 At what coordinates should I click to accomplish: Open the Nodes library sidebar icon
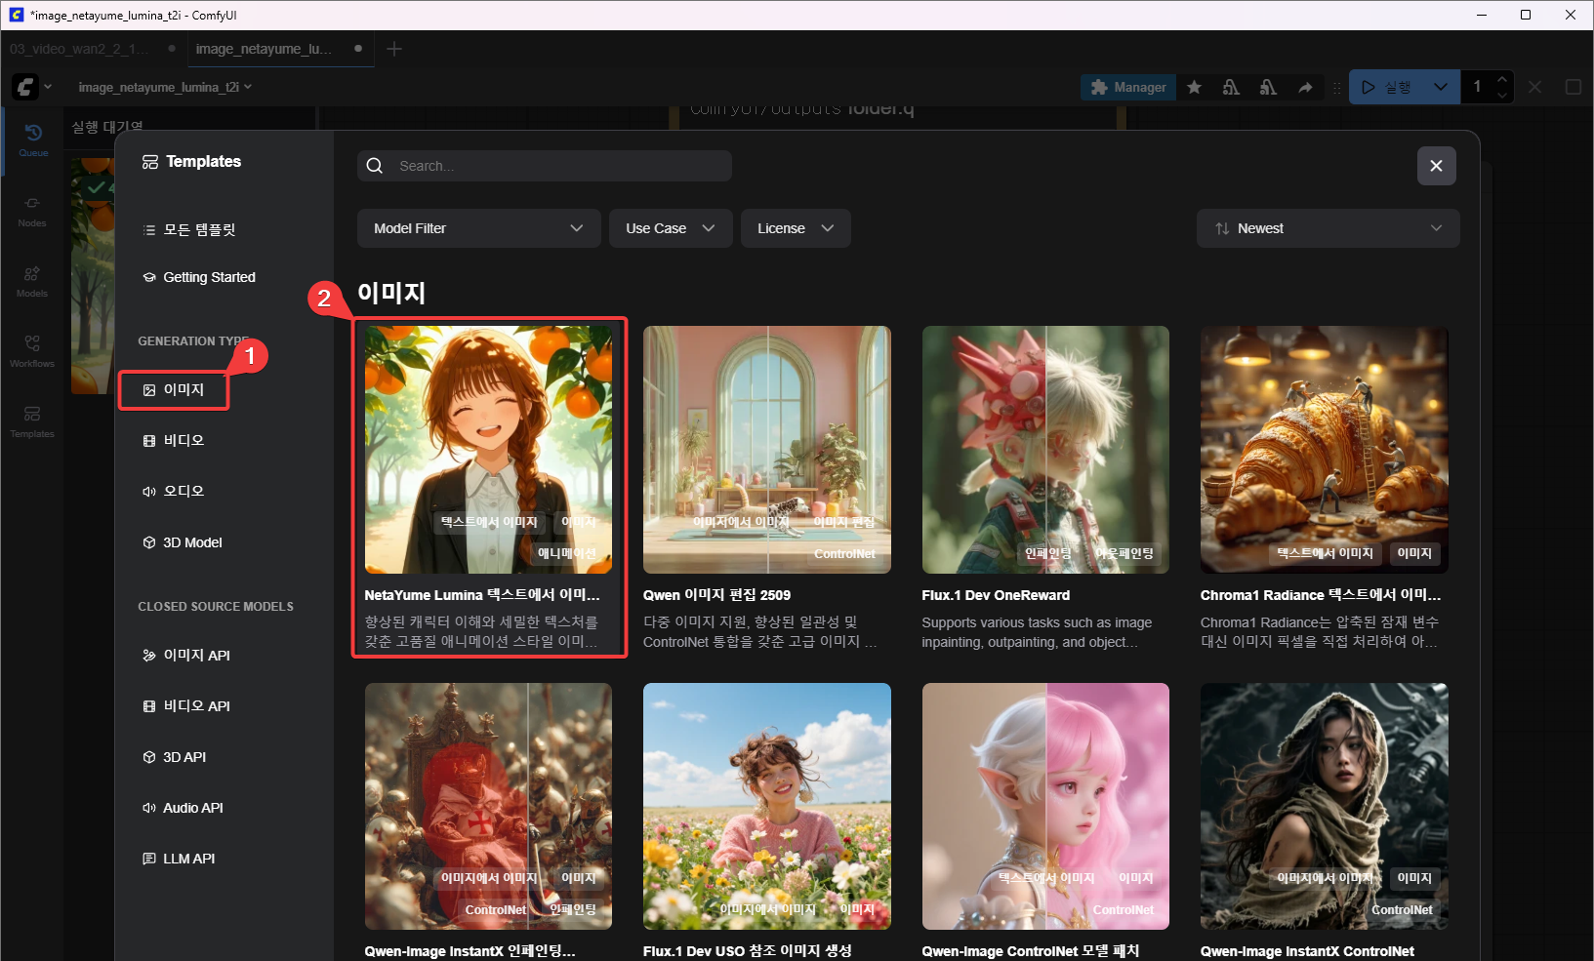tap(32, 210)
